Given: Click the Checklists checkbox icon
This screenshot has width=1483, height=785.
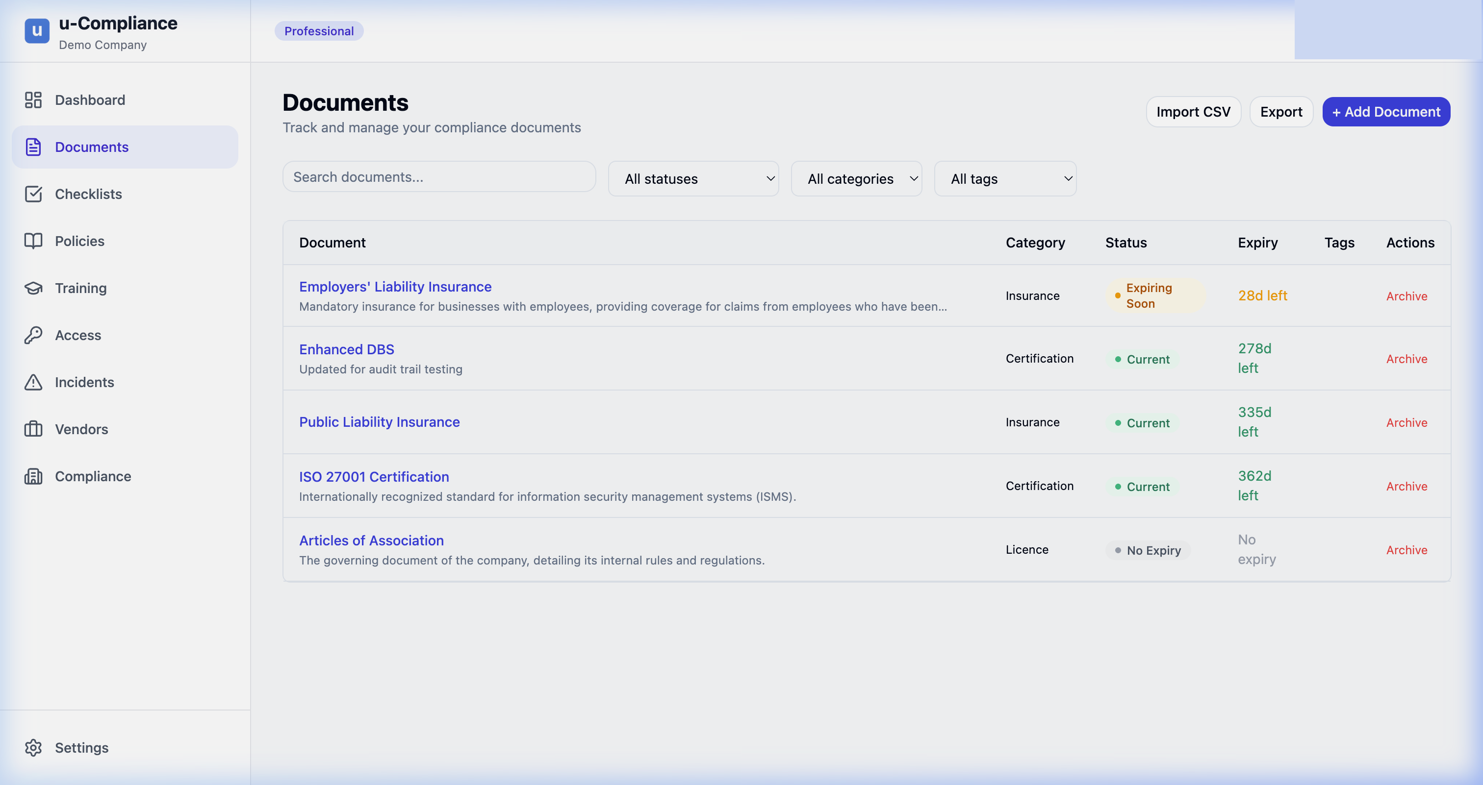Looking at the screenshot, I should coord(33,195).
